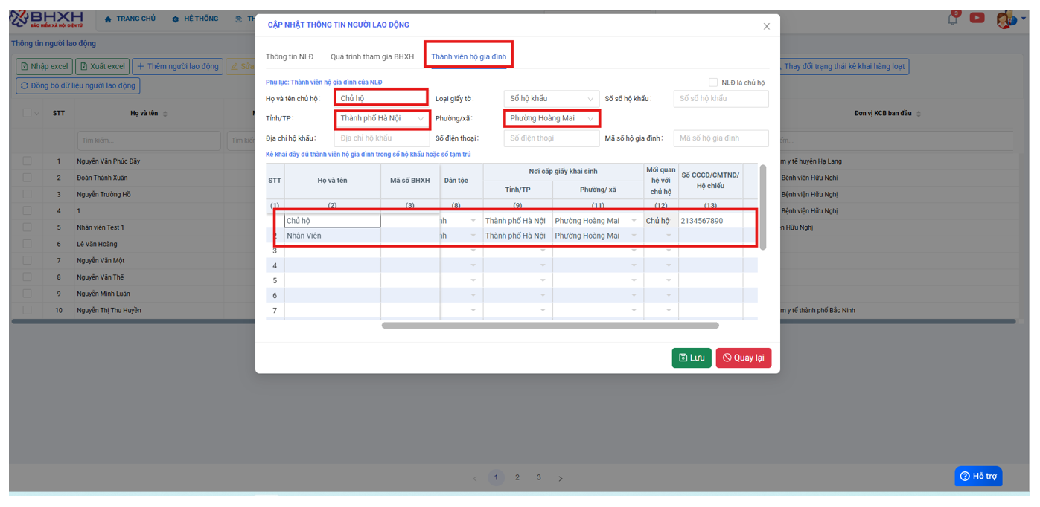Viewport: 1040px width, 507px height.
Task: Close the update dialog with X
Action: click(766, 26)
